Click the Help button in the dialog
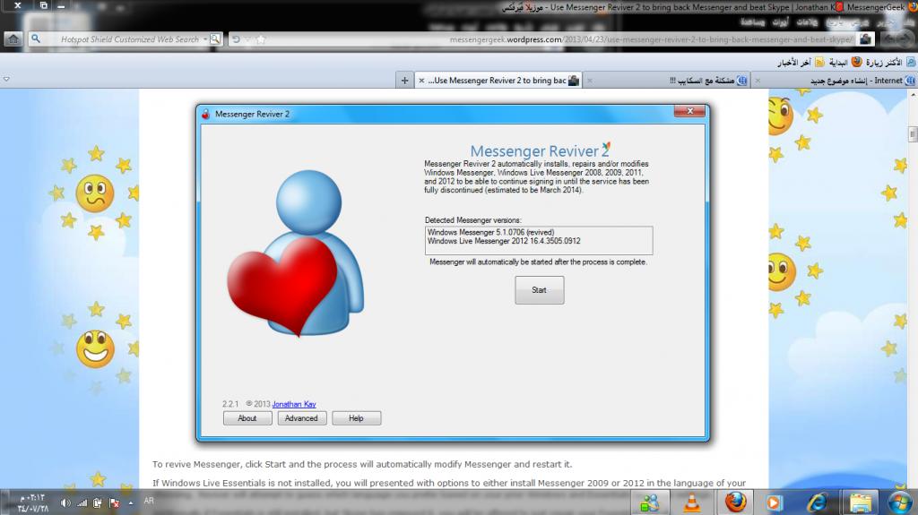The width and height of the screenshot is (918, 515). click(356, 418)
